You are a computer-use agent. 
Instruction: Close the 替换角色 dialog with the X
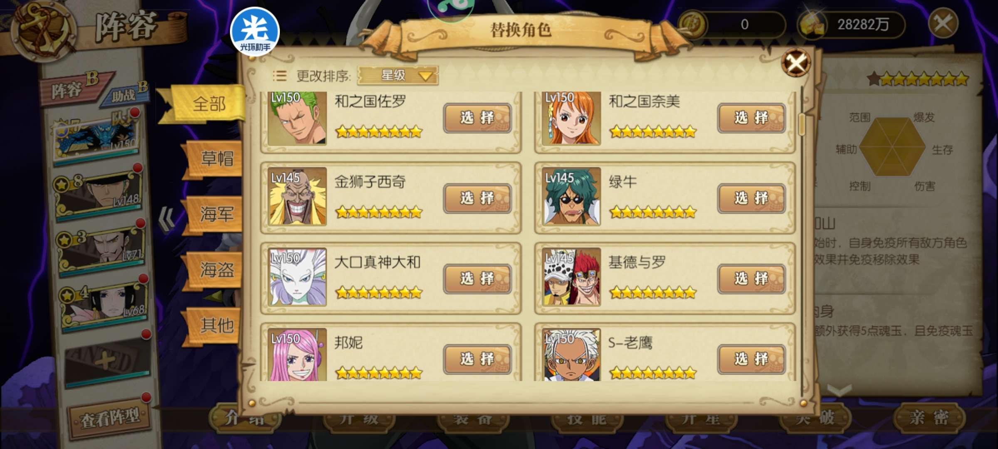pos(796,63)
